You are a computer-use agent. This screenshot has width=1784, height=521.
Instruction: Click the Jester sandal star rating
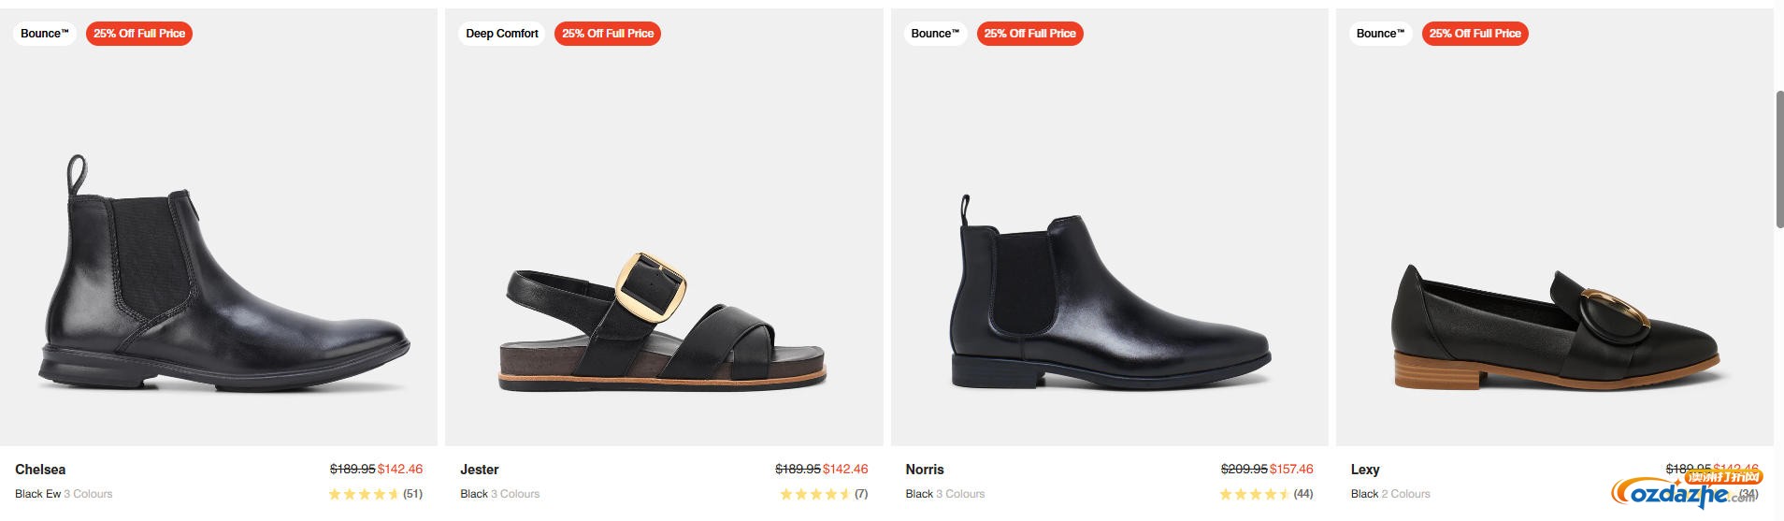[x=814, y=494]
